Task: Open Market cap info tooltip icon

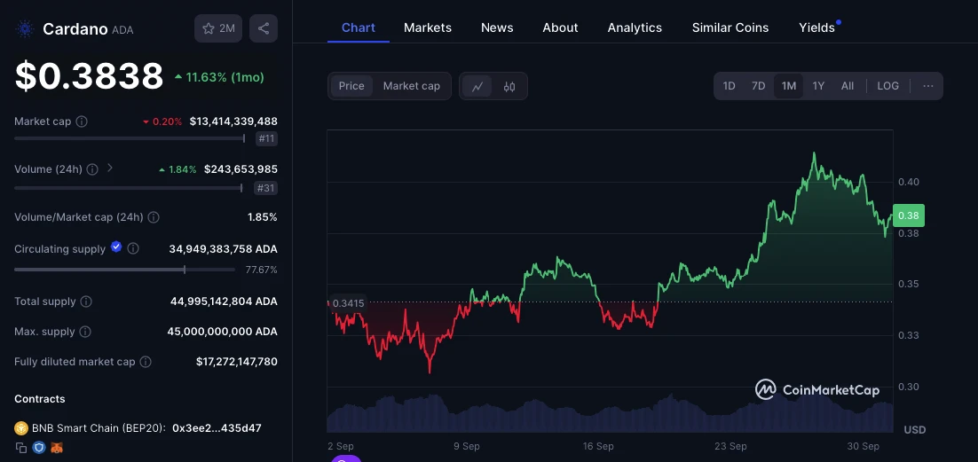Action: pos(82,121)
